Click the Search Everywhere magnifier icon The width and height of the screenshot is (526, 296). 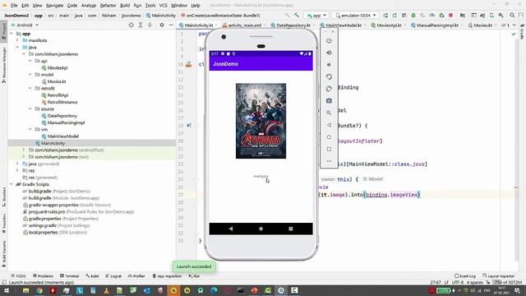point(512,16)
